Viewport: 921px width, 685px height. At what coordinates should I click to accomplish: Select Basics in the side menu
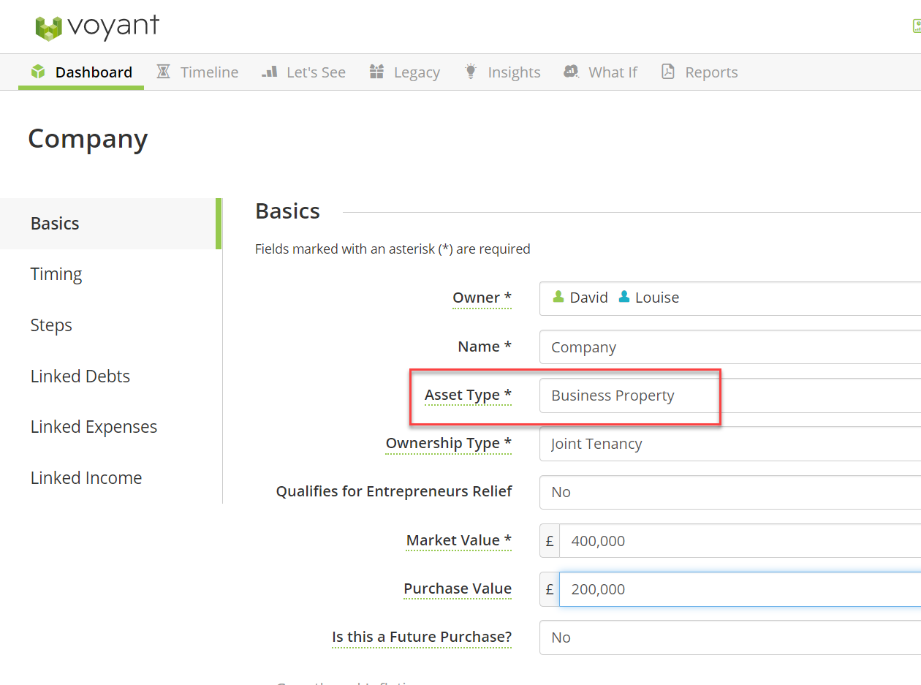click(110, 224)
